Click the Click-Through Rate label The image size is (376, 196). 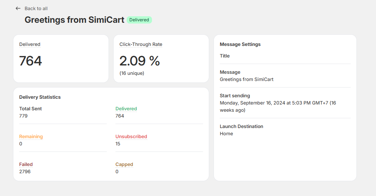click(141, 44)
